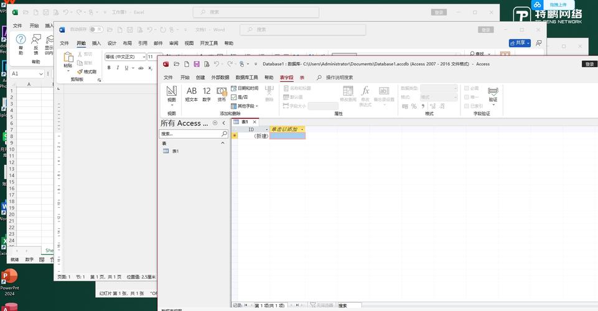
Task: Apply strikethrough (abc) in Word
Action: [141, 68]
